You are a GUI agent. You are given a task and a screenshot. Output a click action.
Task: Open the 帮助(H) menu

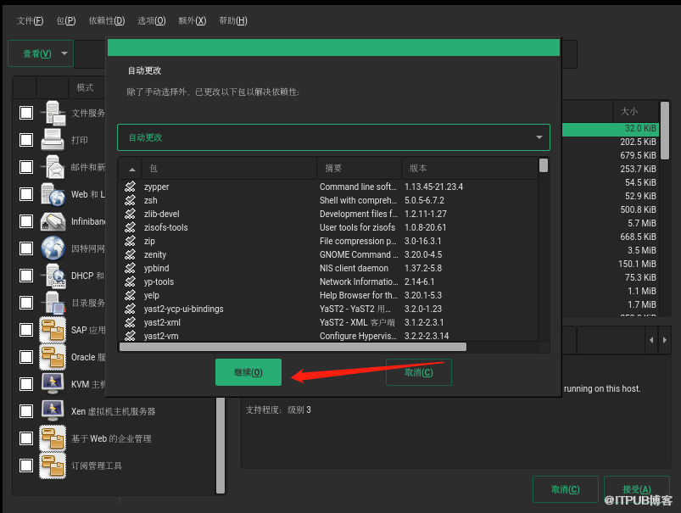tap(233, 20)
